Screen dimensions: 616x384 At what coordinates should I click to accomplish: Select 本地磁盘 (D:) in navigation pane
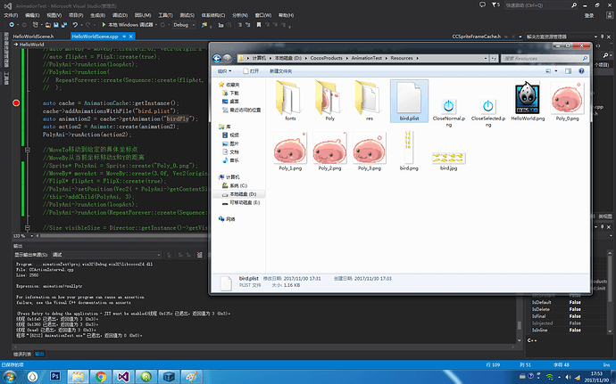click(239, 194)
